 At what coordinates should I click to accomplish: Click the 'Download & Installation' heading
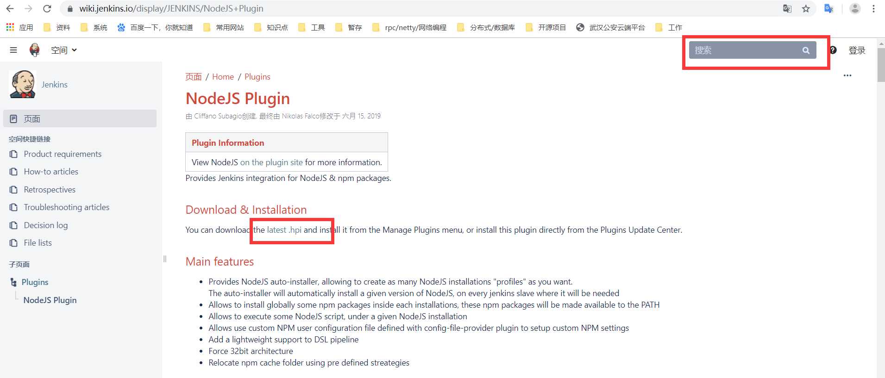pos(246,210)
